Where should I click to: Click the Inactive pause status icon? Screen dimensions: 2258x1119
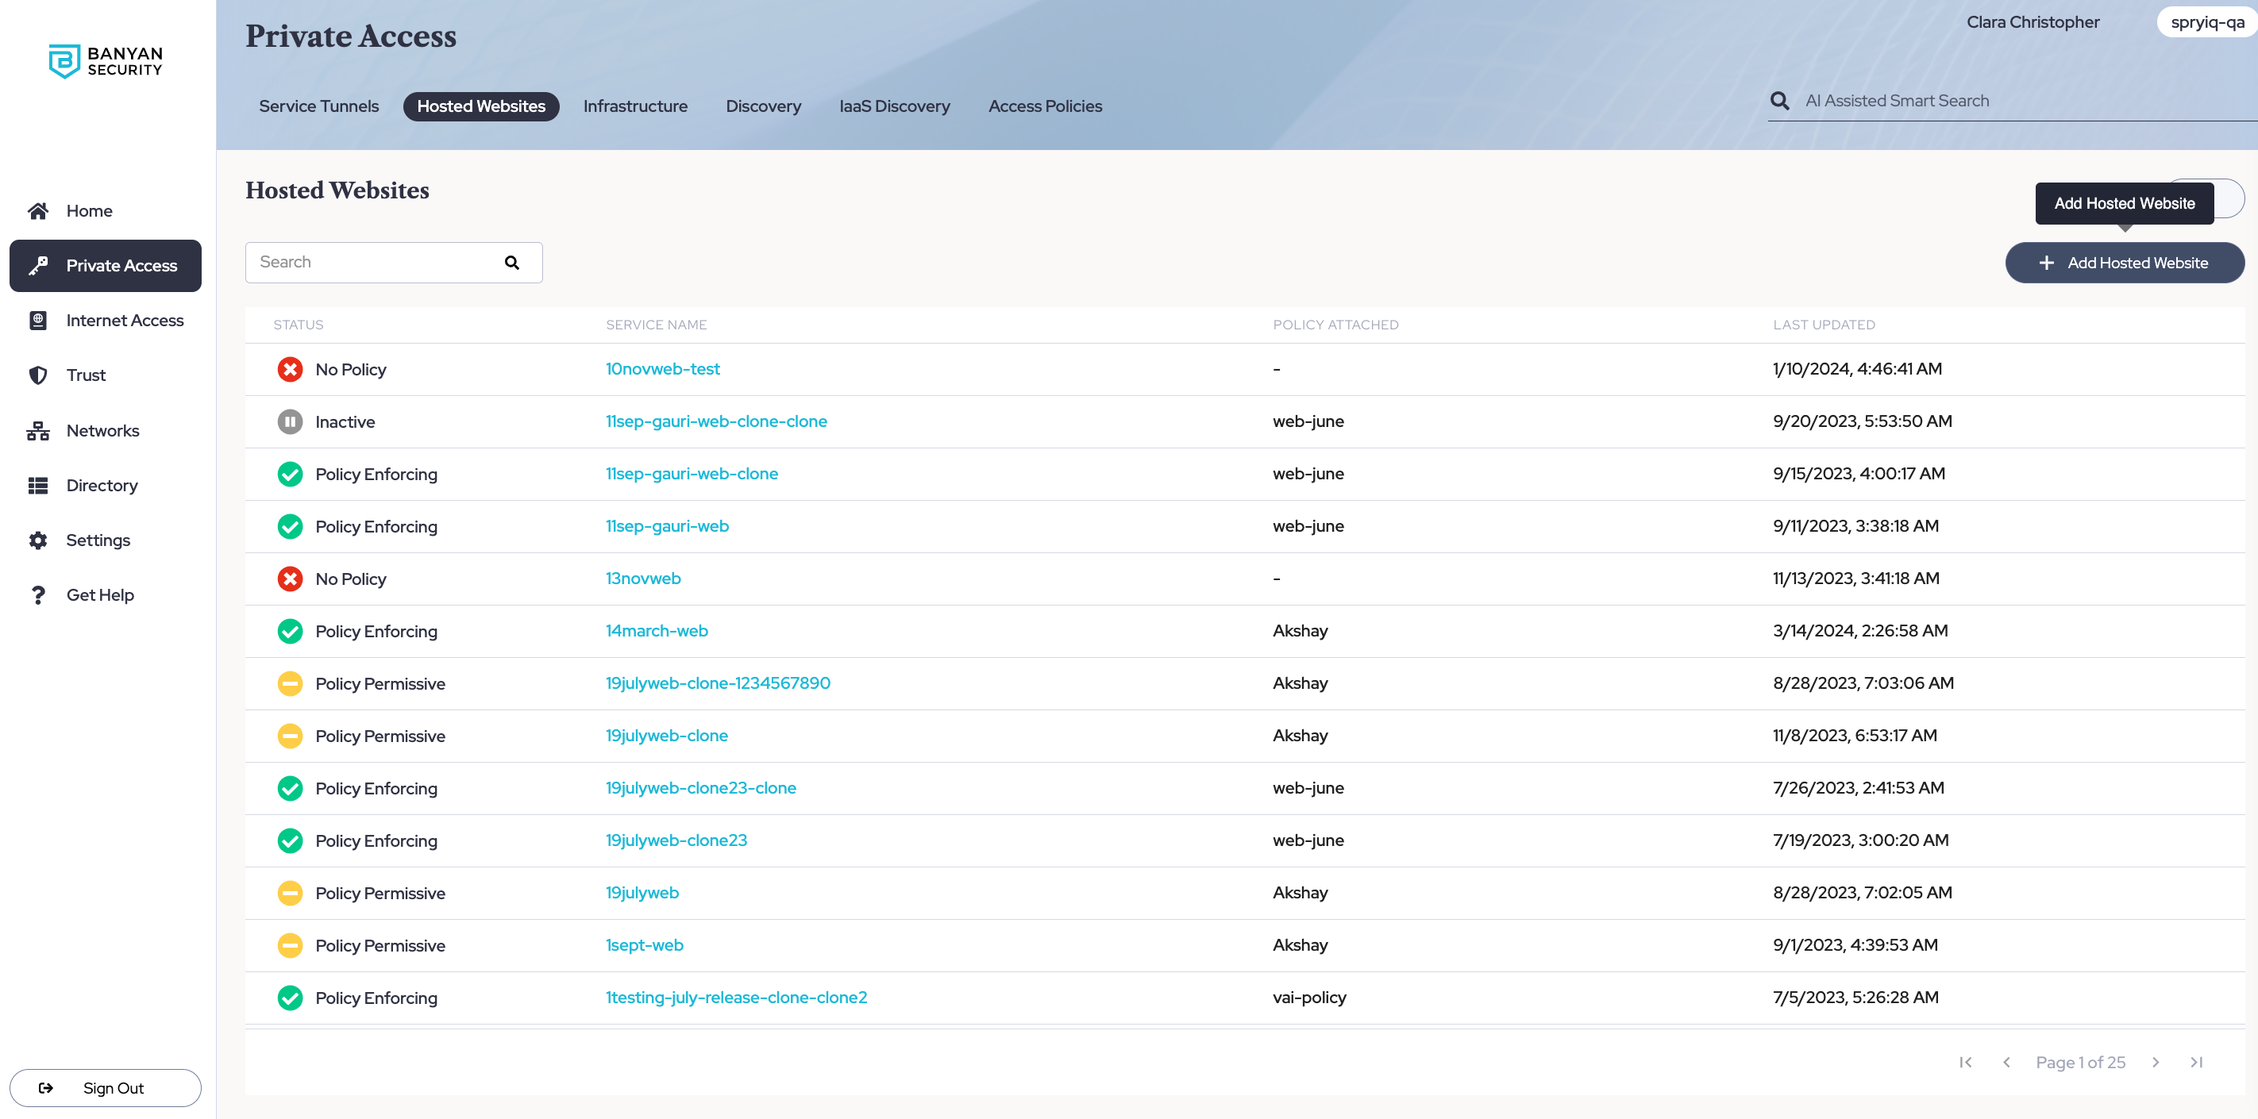pos(290,421)
